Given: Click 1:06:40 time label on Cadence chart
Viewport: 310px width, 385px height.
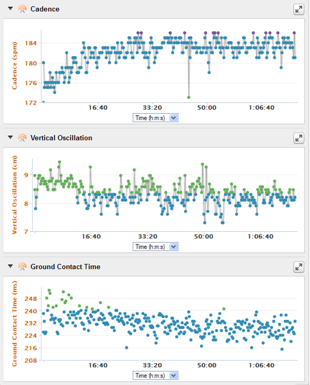Looking at the screenshot, I should pyautogui.click(x=261, y=107).
